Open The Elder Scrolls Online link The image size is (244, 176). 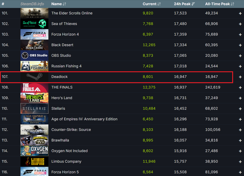72,13
